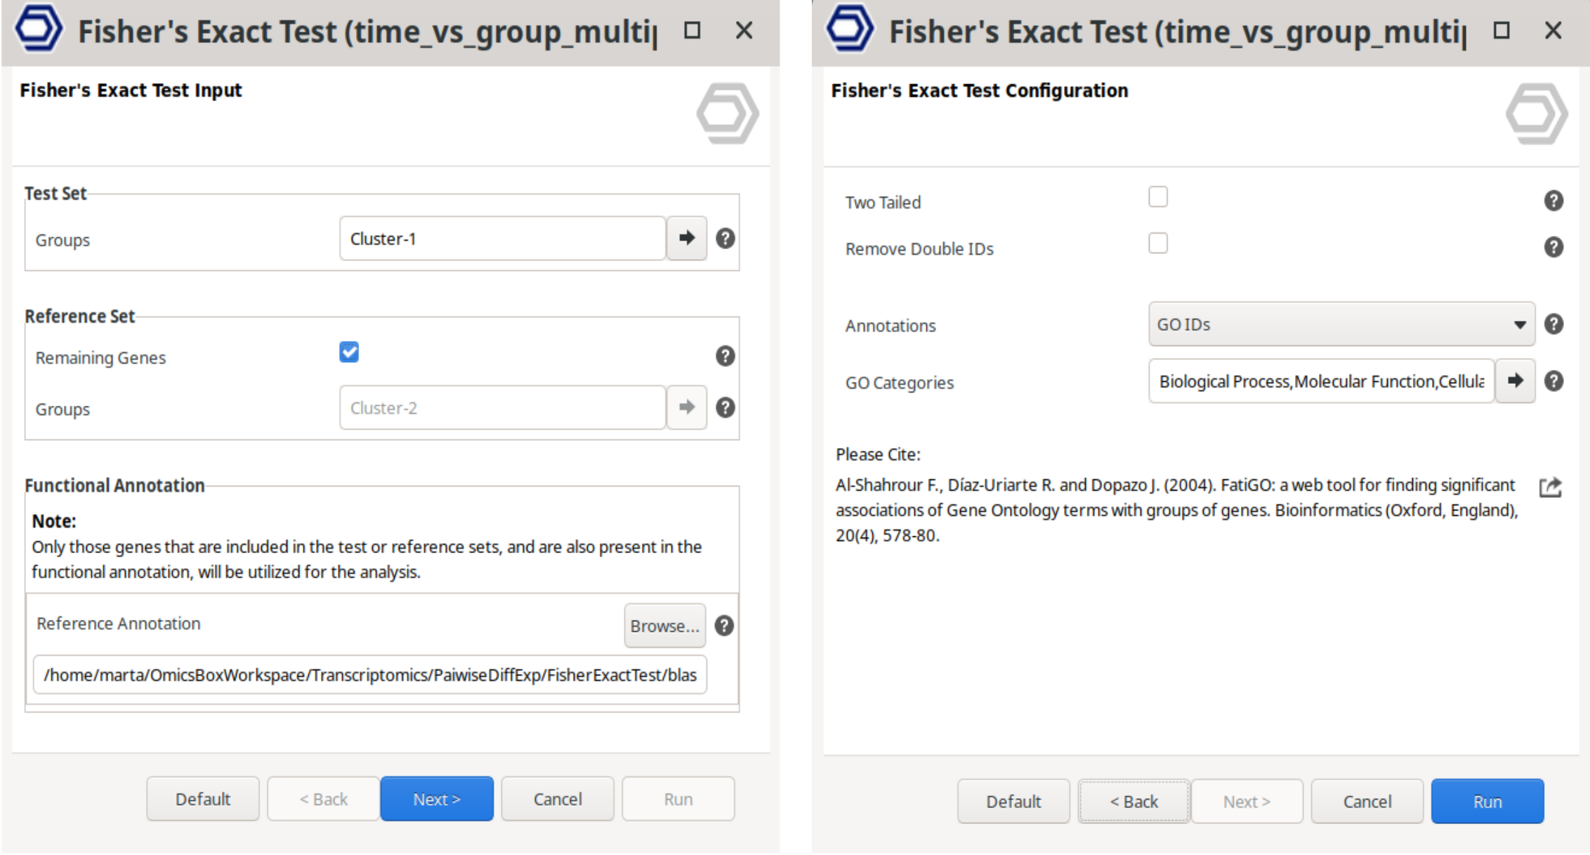This screenshot has width=1590, height=855.
Task: Click Next in the Input dialog
Action: [437, 799]
